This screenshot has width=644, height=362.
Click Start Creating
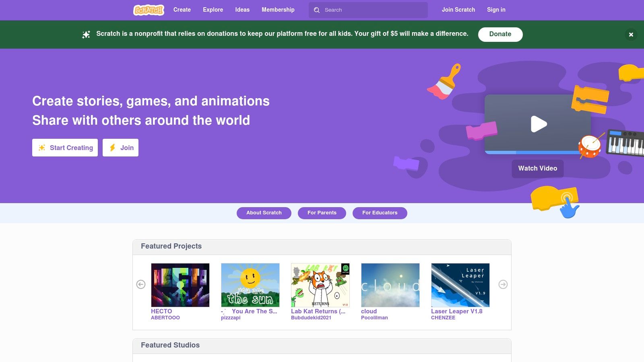[x=64, y=148]
